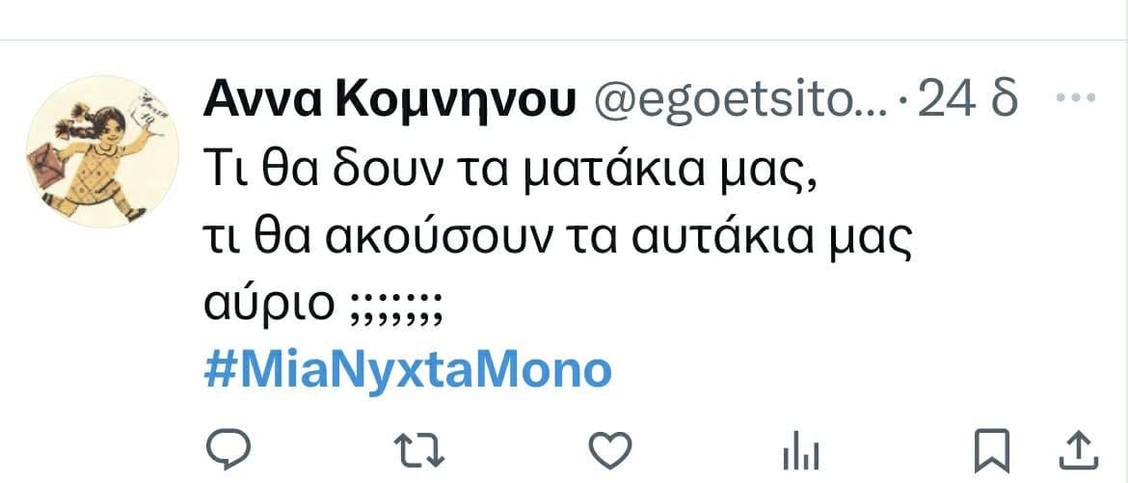
Task: Open the Αννα Κομνηνου display name
Action: point(389,101)
